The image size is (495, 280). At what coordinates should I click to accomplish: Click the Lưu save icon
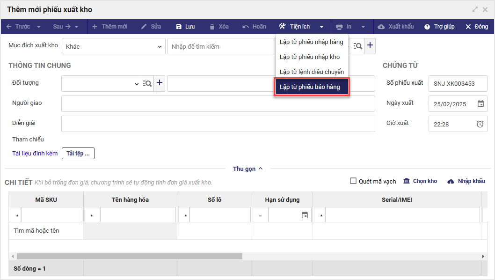coord(179,27)
